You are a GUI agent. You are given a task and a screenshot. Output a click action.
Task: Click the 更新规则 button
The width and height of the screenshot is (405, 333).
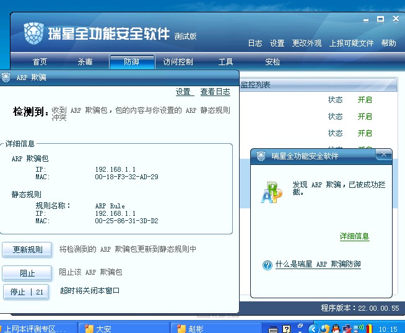tap(27, 250)
